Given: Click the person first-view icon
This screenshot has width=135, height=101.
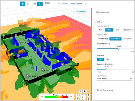Looking at the screenshot, I should (x=77, y=95).
